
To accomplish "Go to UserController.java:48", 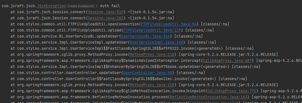I will pyautogui.click(x=147, y=73).
